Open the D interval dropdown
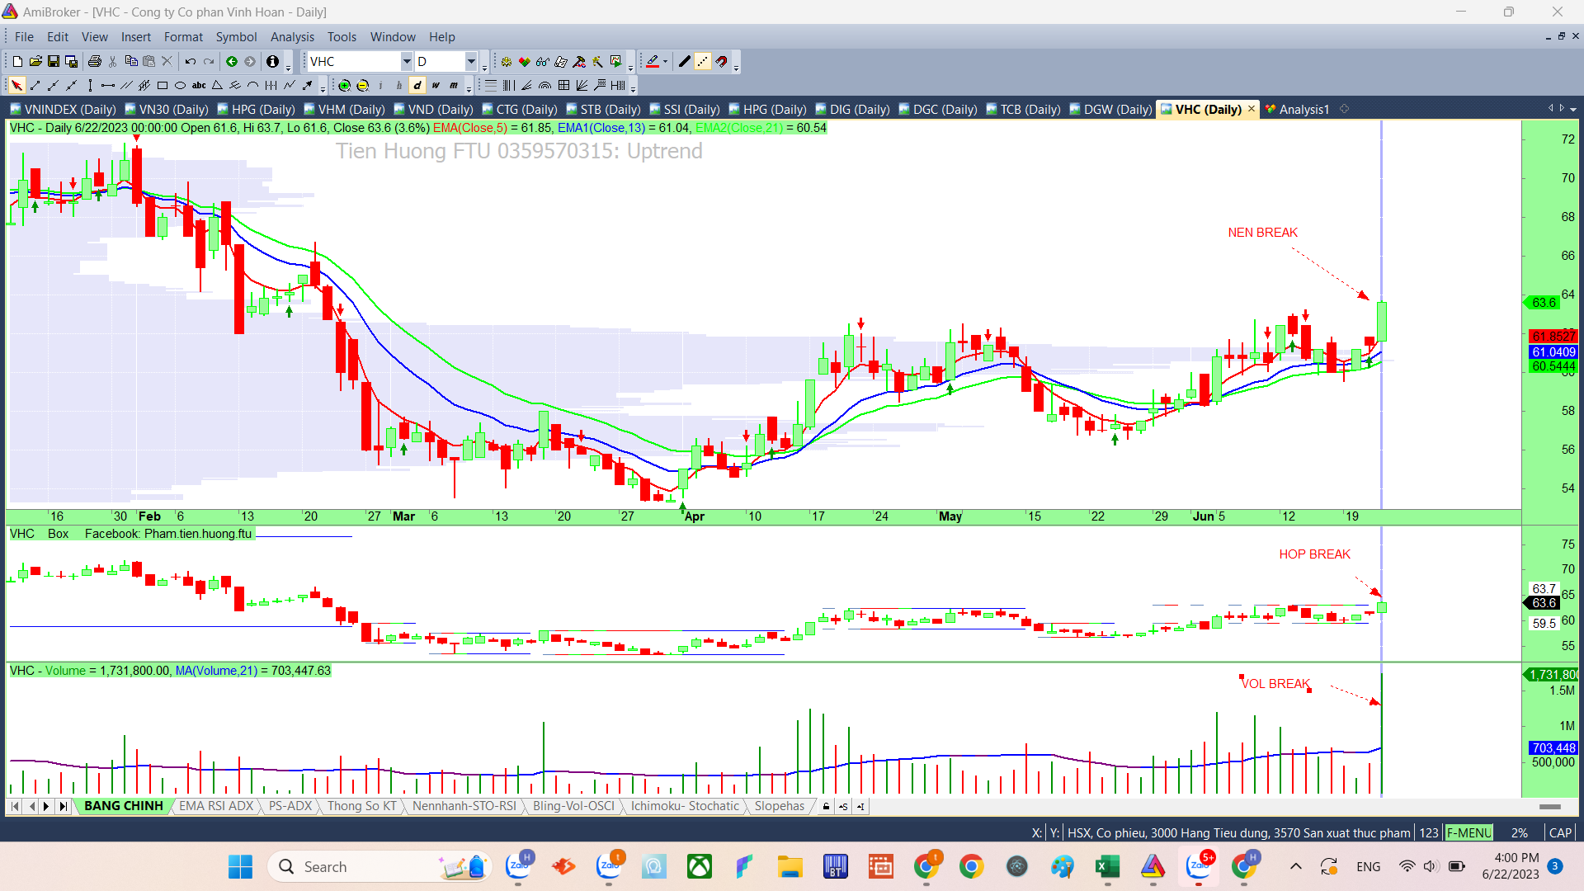The image size is (1584, 891). (471, 61)
